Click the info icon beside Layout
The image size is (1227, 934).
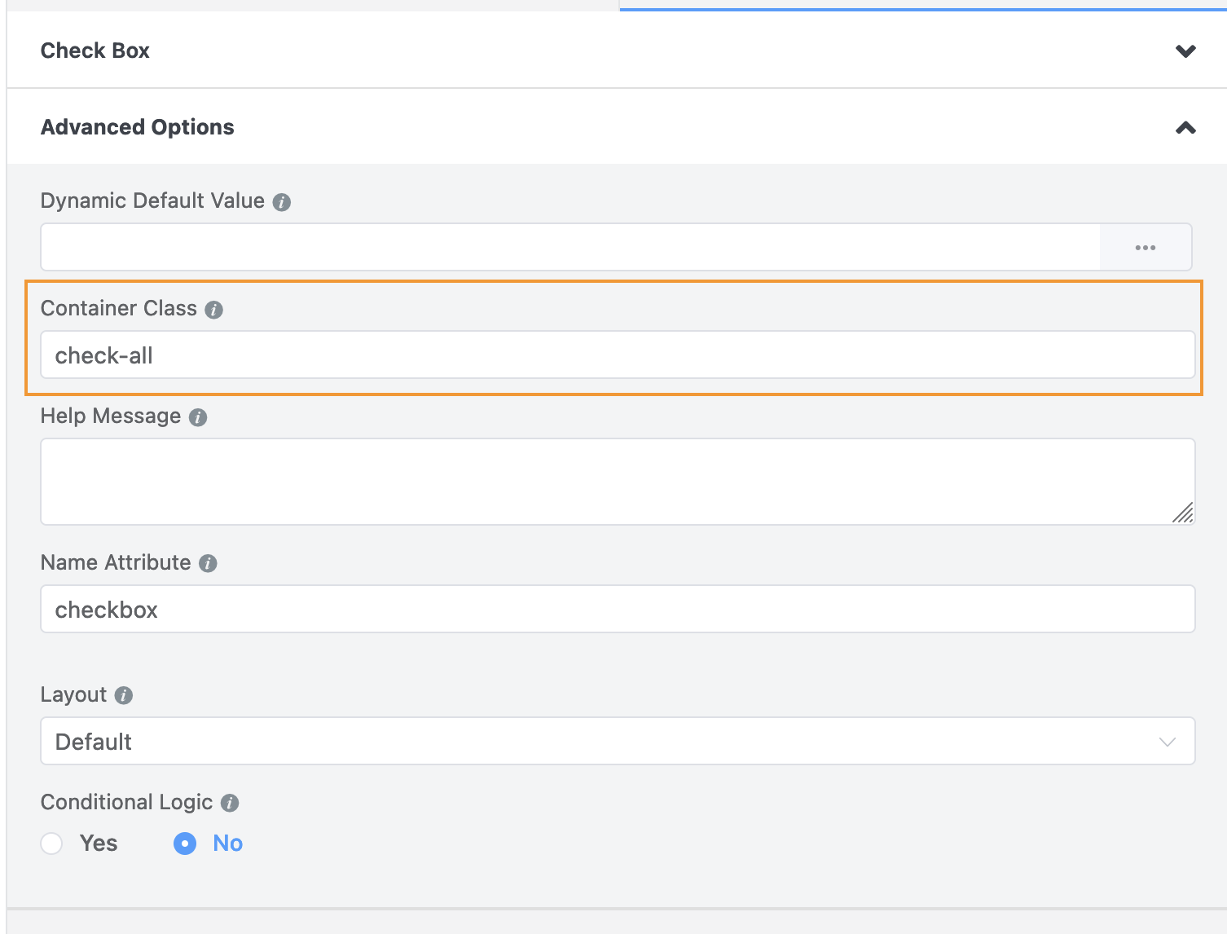(x=123, y=695)
